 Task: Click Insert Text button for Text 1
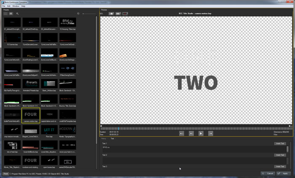pos(280,143)
